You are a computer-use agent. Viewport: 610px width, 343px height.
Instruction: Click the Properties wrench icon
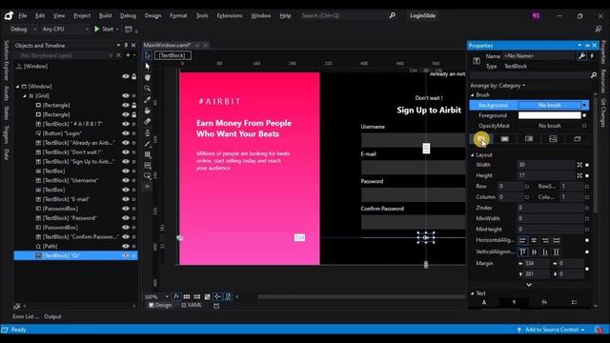pos(581,56)
